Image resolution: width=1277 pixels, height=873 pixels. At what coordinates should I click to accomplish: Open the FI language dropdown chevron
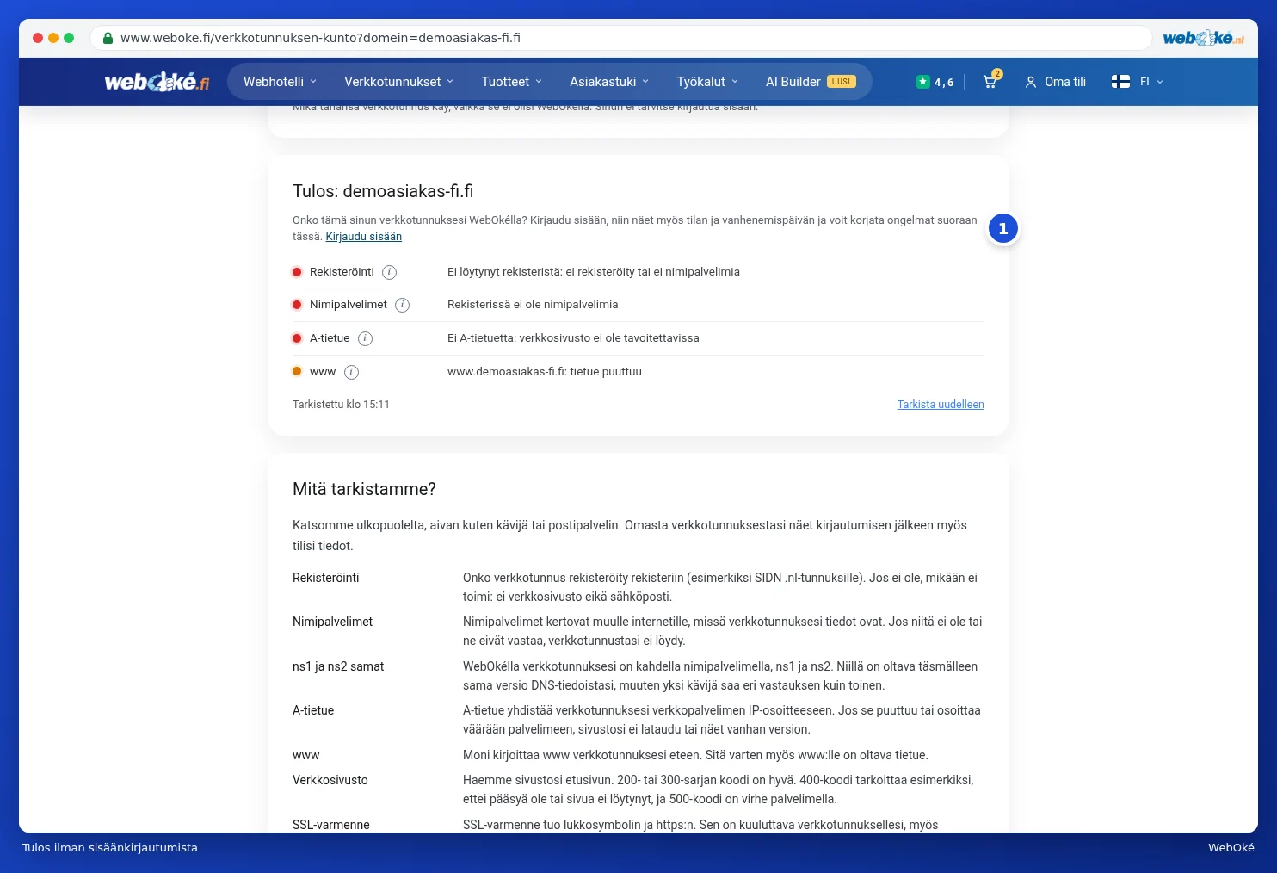pos(1160,82)
